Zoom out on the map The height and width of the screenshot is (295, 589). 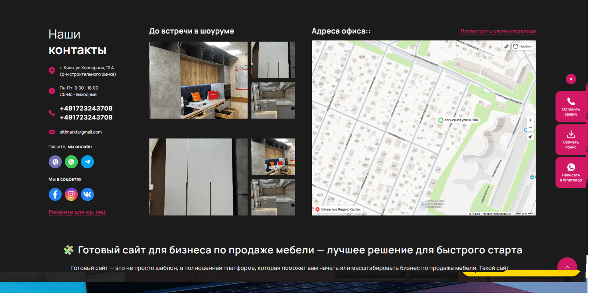(x=530, y=128)
